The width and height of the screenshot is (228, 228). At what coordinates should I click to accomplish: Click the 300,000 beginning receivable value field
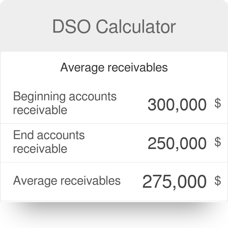177,104
